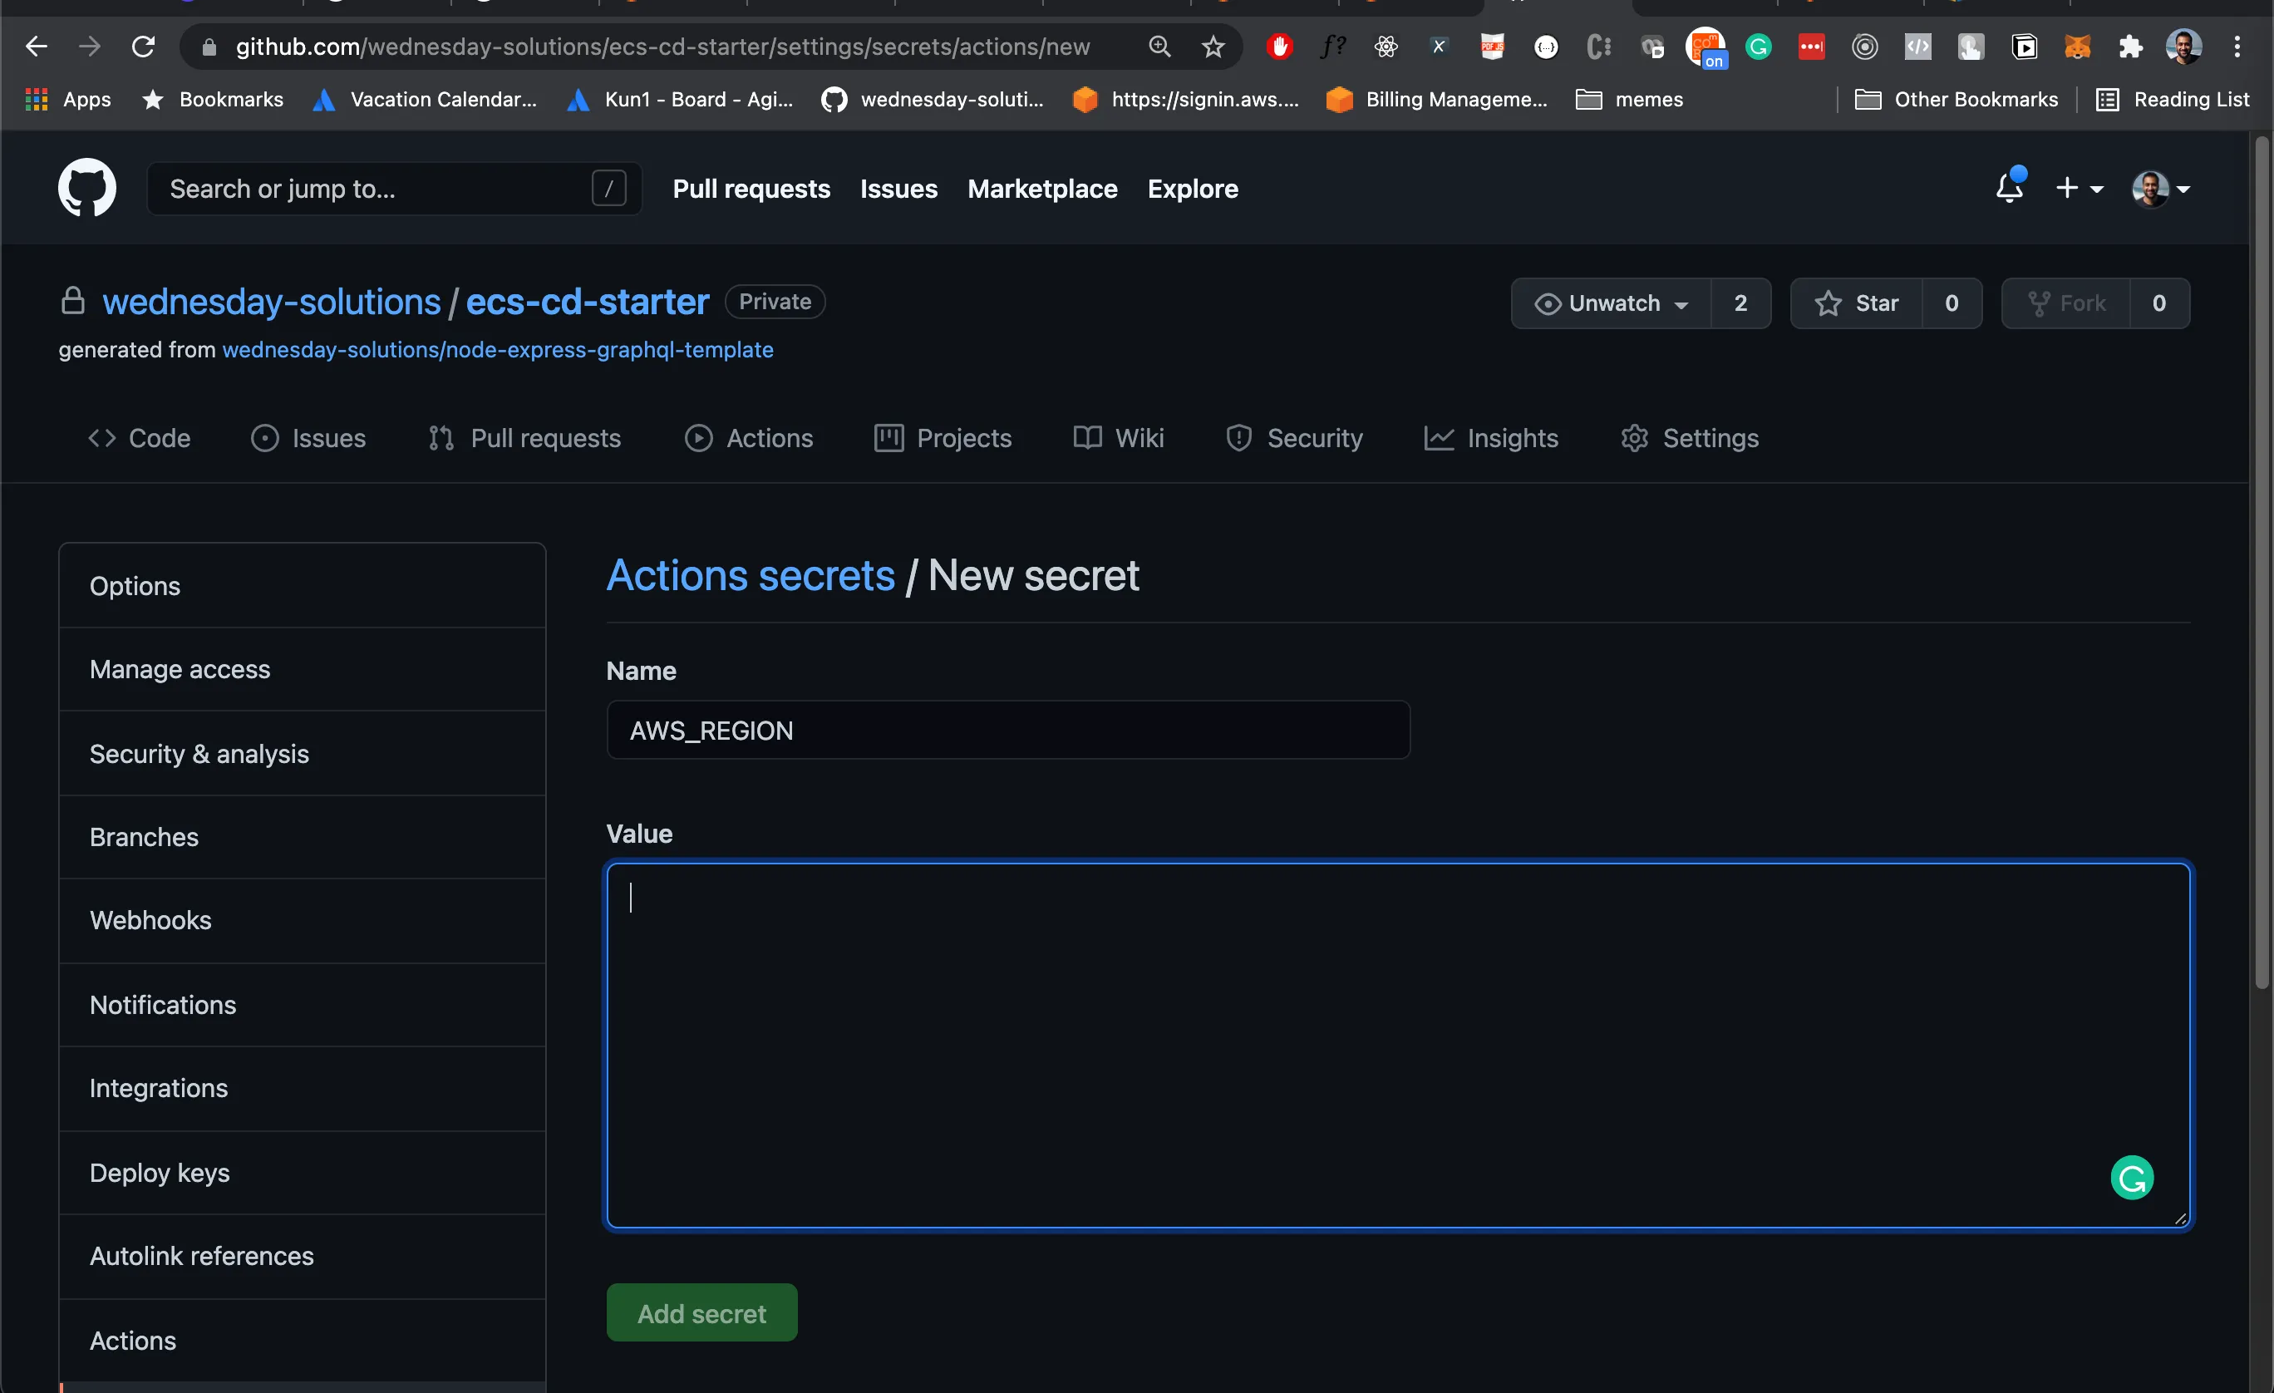The height and width of the screenshot is (1393, 2274).
Task: Open the Code tab
Action: 140,437
